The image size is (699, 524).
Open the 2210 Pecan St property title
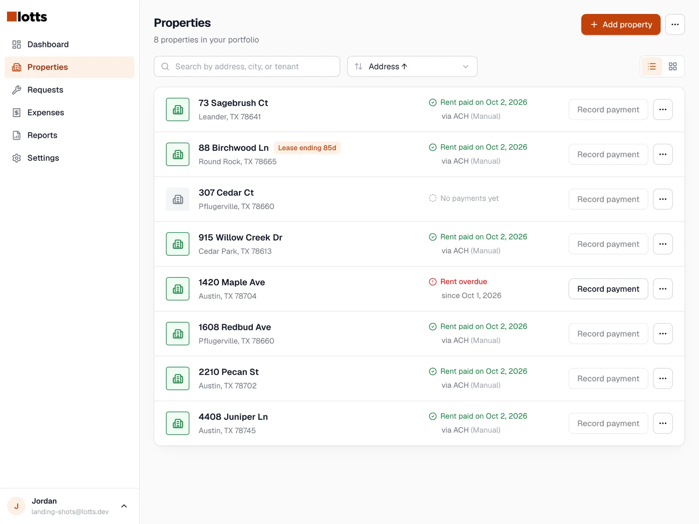228,372
